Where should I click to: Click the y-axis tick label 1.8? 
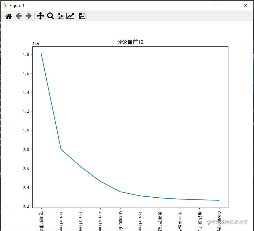pyautogui.click(x=26, y=54)
